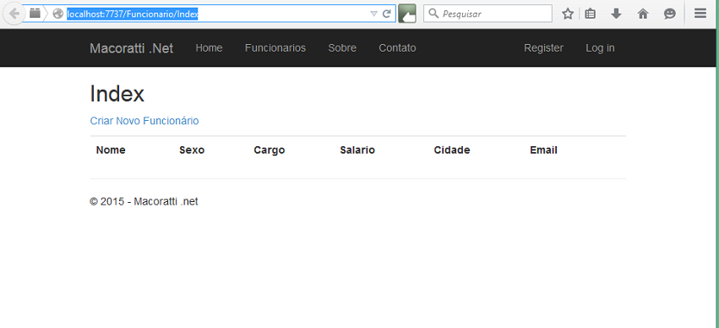Click the Sexo column header
The width and height of the screenshot is (719, 328).
click(192, 150)
